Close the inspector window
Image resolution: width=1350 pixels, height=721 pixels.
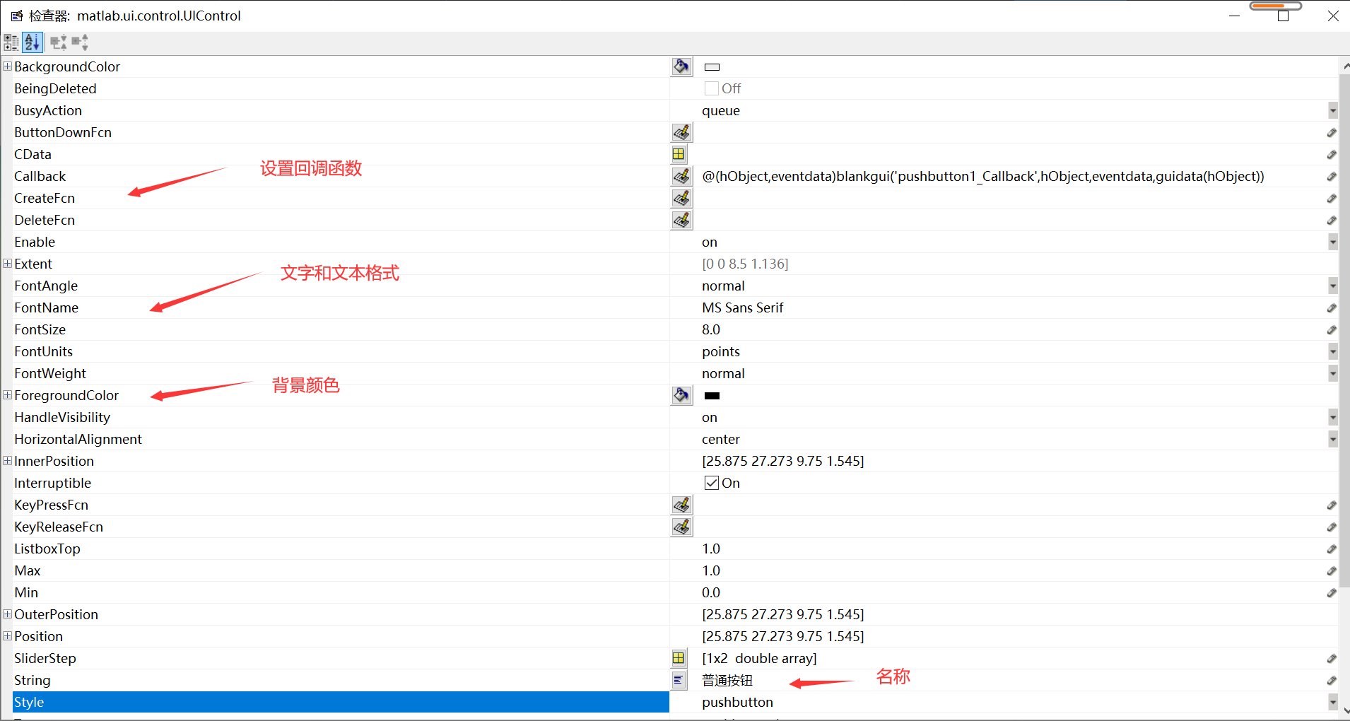(1333, 16)
